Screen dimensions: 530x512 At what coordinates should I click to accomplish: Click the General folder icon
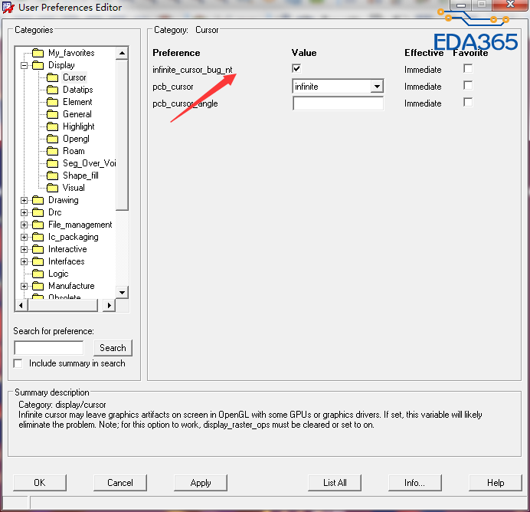(x=52, y=114)
